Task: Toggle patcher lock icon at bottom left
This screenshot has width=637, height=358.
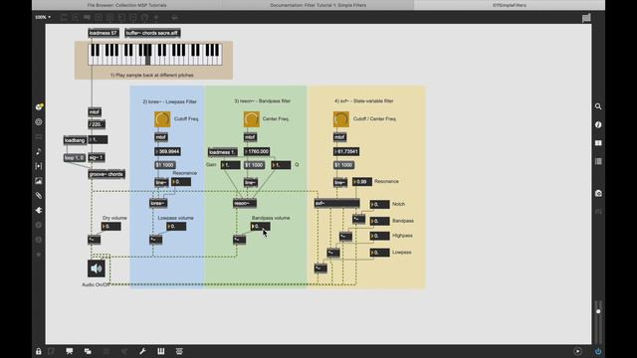Action: [x=39, y=351]
